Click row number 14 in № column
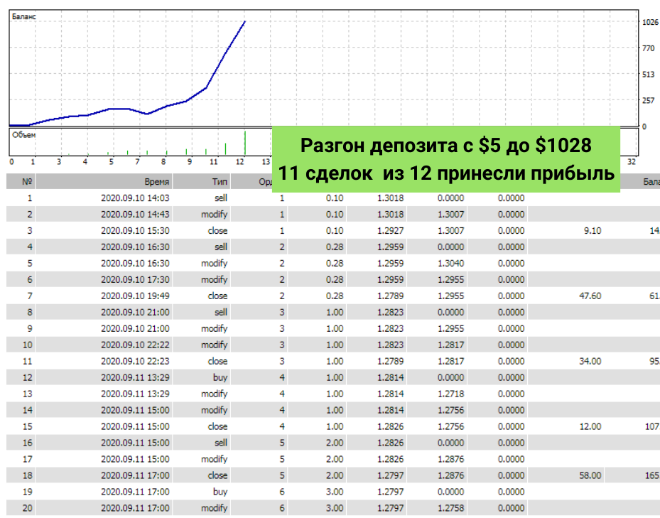660x518 pixels. pos(28,410)
